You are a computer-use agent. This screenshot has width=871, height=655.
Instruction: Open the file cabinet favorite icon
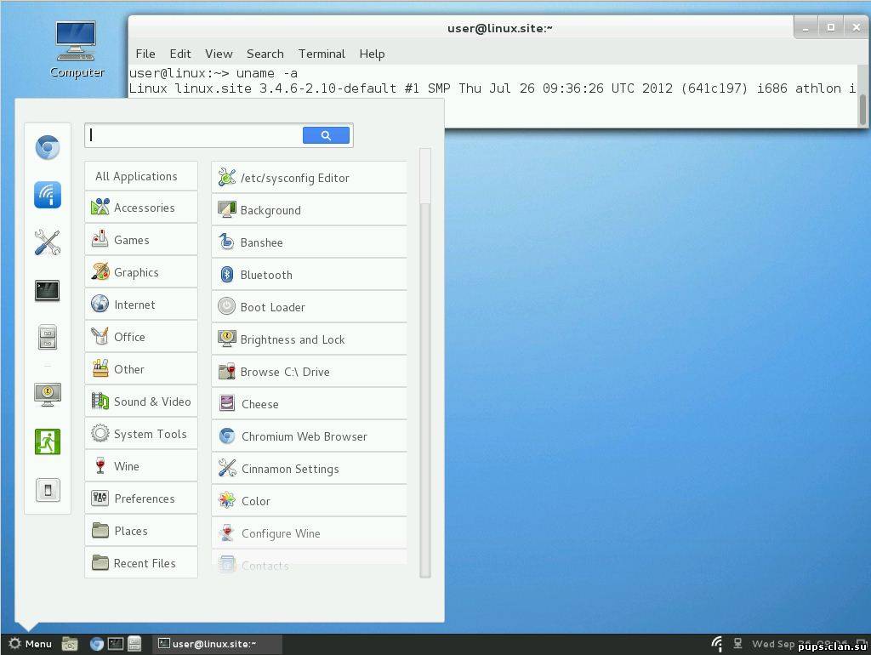pyautogui.click(x=48, y=338)
